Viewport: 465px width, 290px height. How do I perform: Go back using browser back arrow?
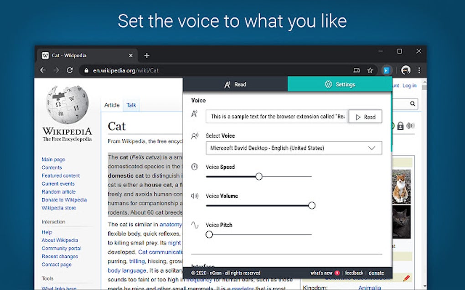(43, 70)
